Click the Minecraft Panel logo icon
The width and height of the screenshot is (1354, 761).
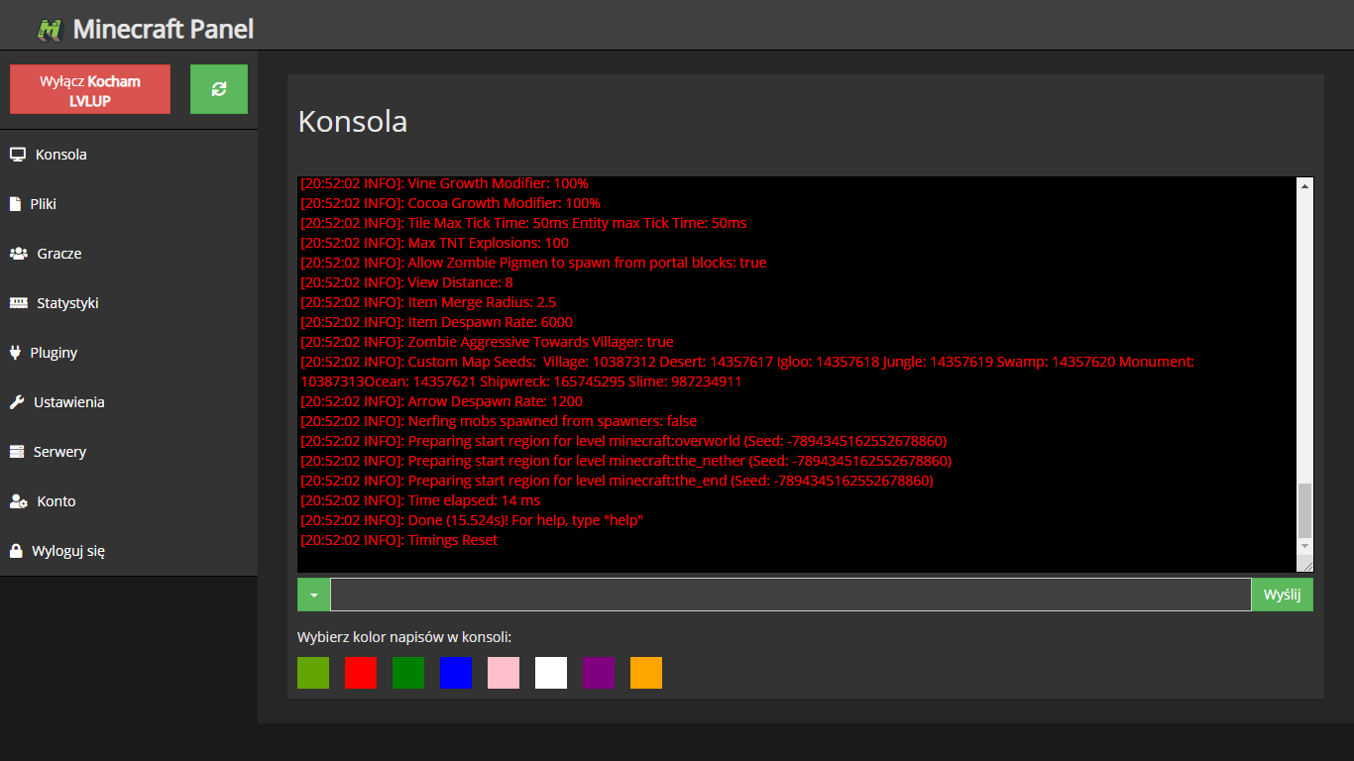pos(50,30)
